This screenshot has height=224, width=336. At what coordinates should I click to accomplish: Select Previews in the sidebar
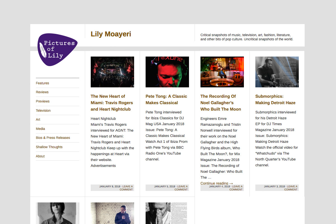point(43,101)
